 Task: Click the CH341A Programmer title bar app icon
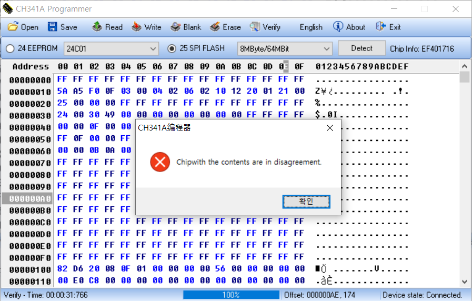[7, 9]
